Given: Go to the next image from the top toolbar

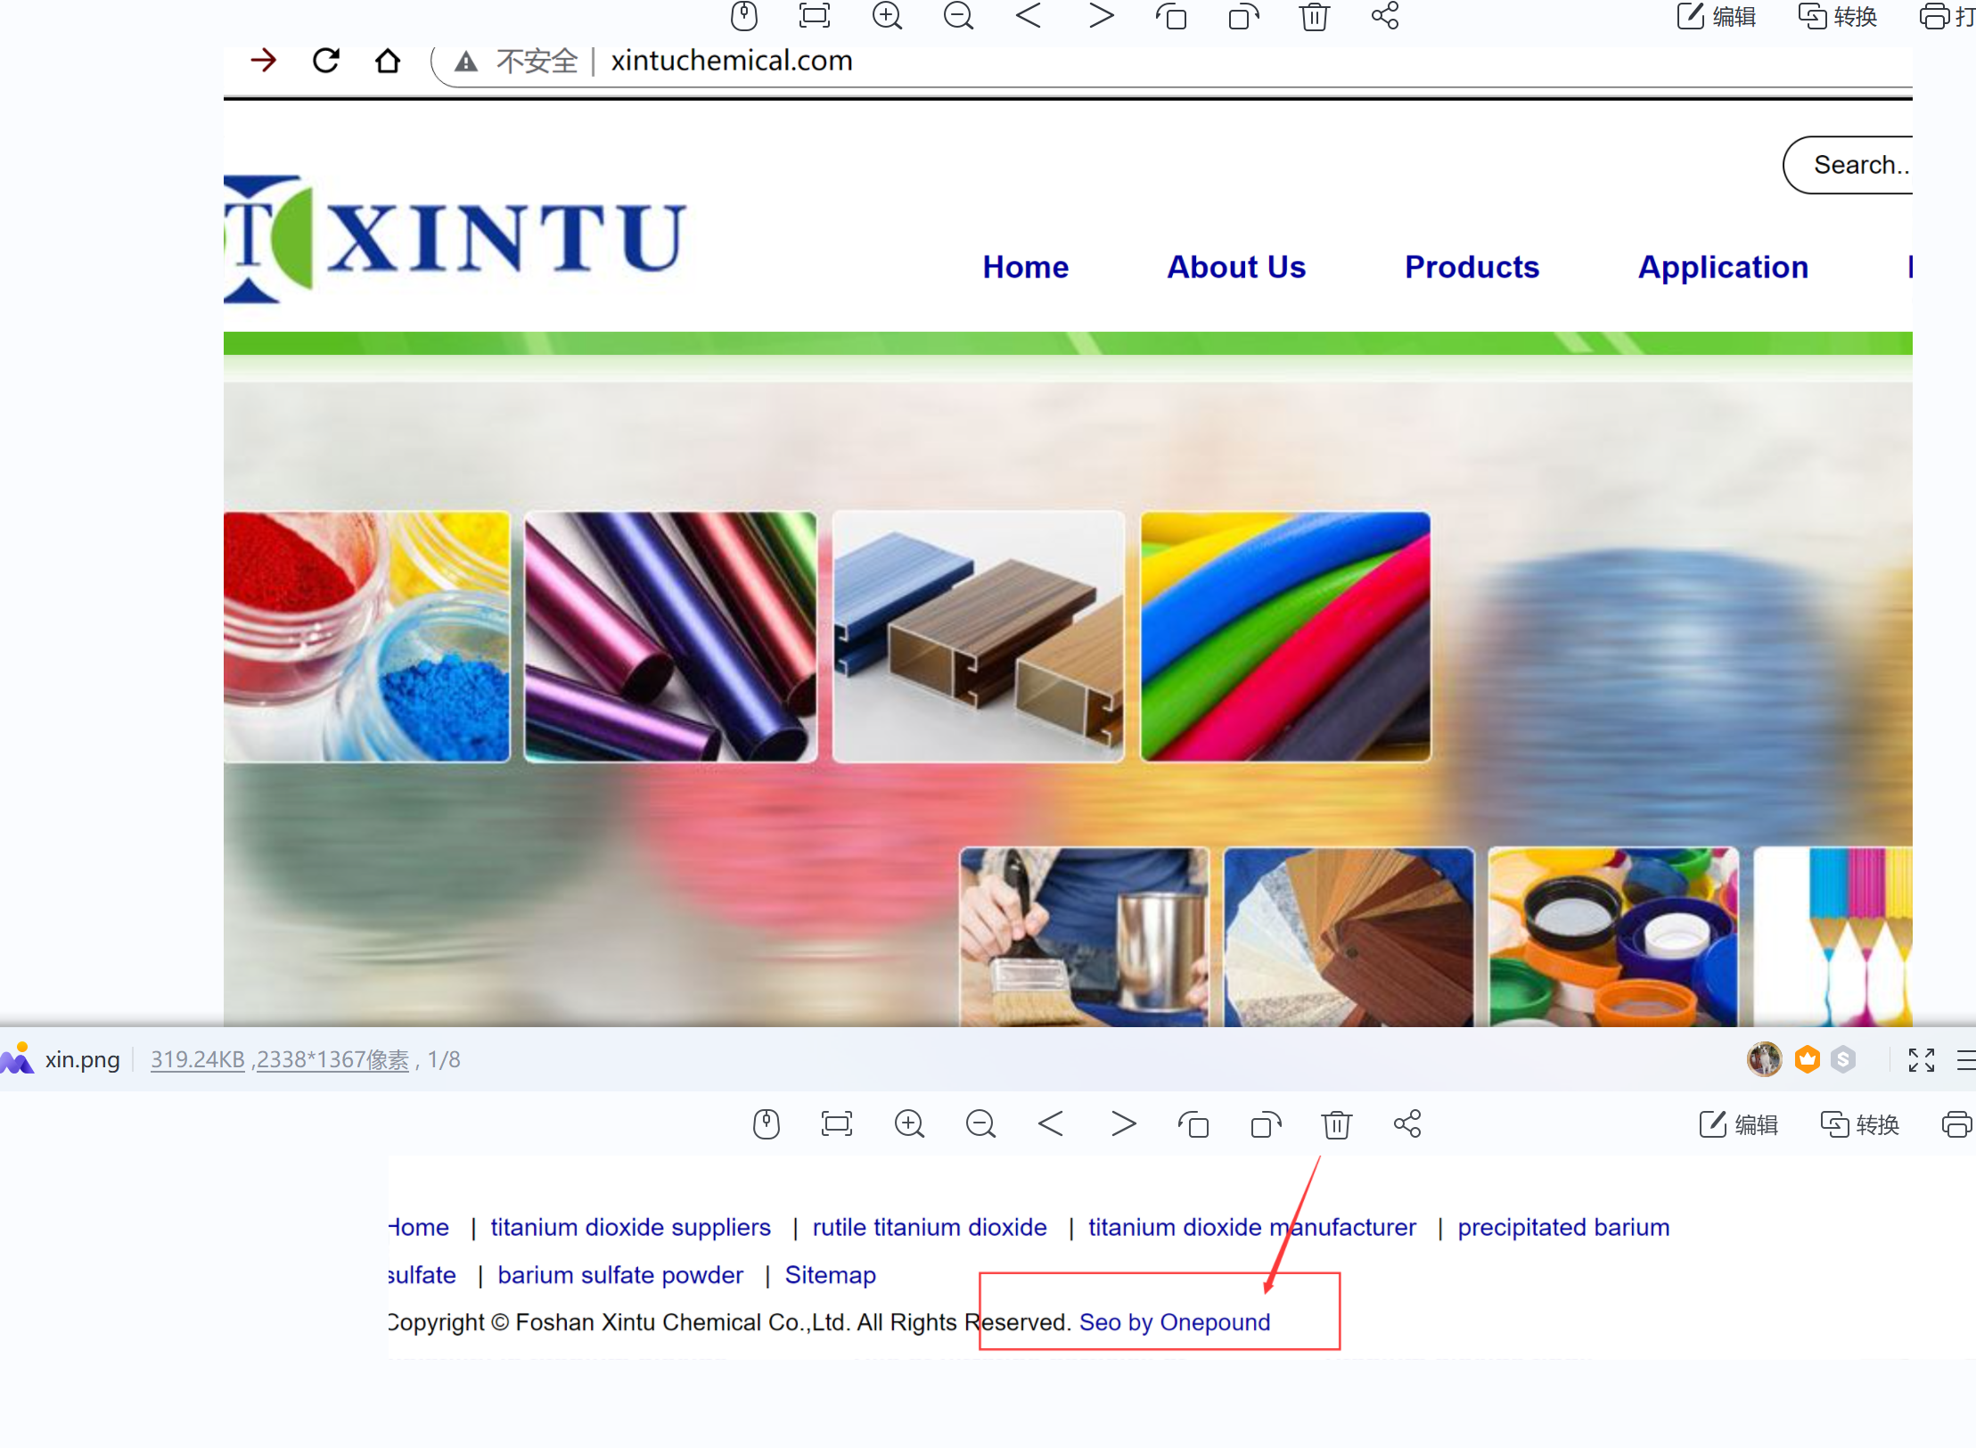Looking at the screenshot, I should tap(1102, 15).
